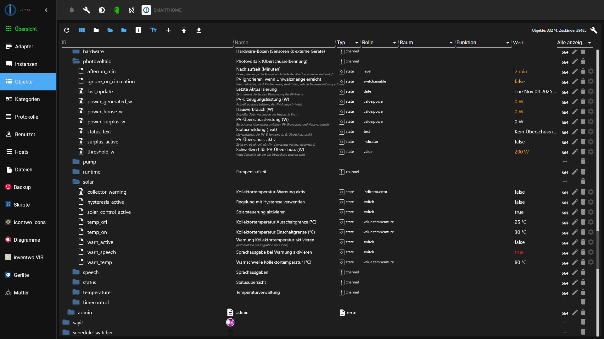604x339 pixels.
Task: Open column configuration with the columns icon
Action: click(x=81, y=30)
